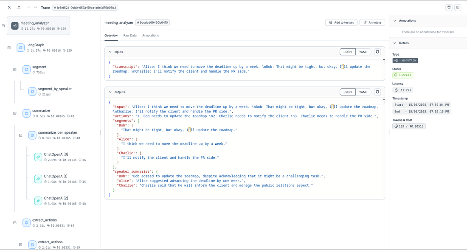Image resolution: width=467 pixels, height=250 pixels.
Task: Delete the trace using the trash icon
Action: [x=449, y=7]
